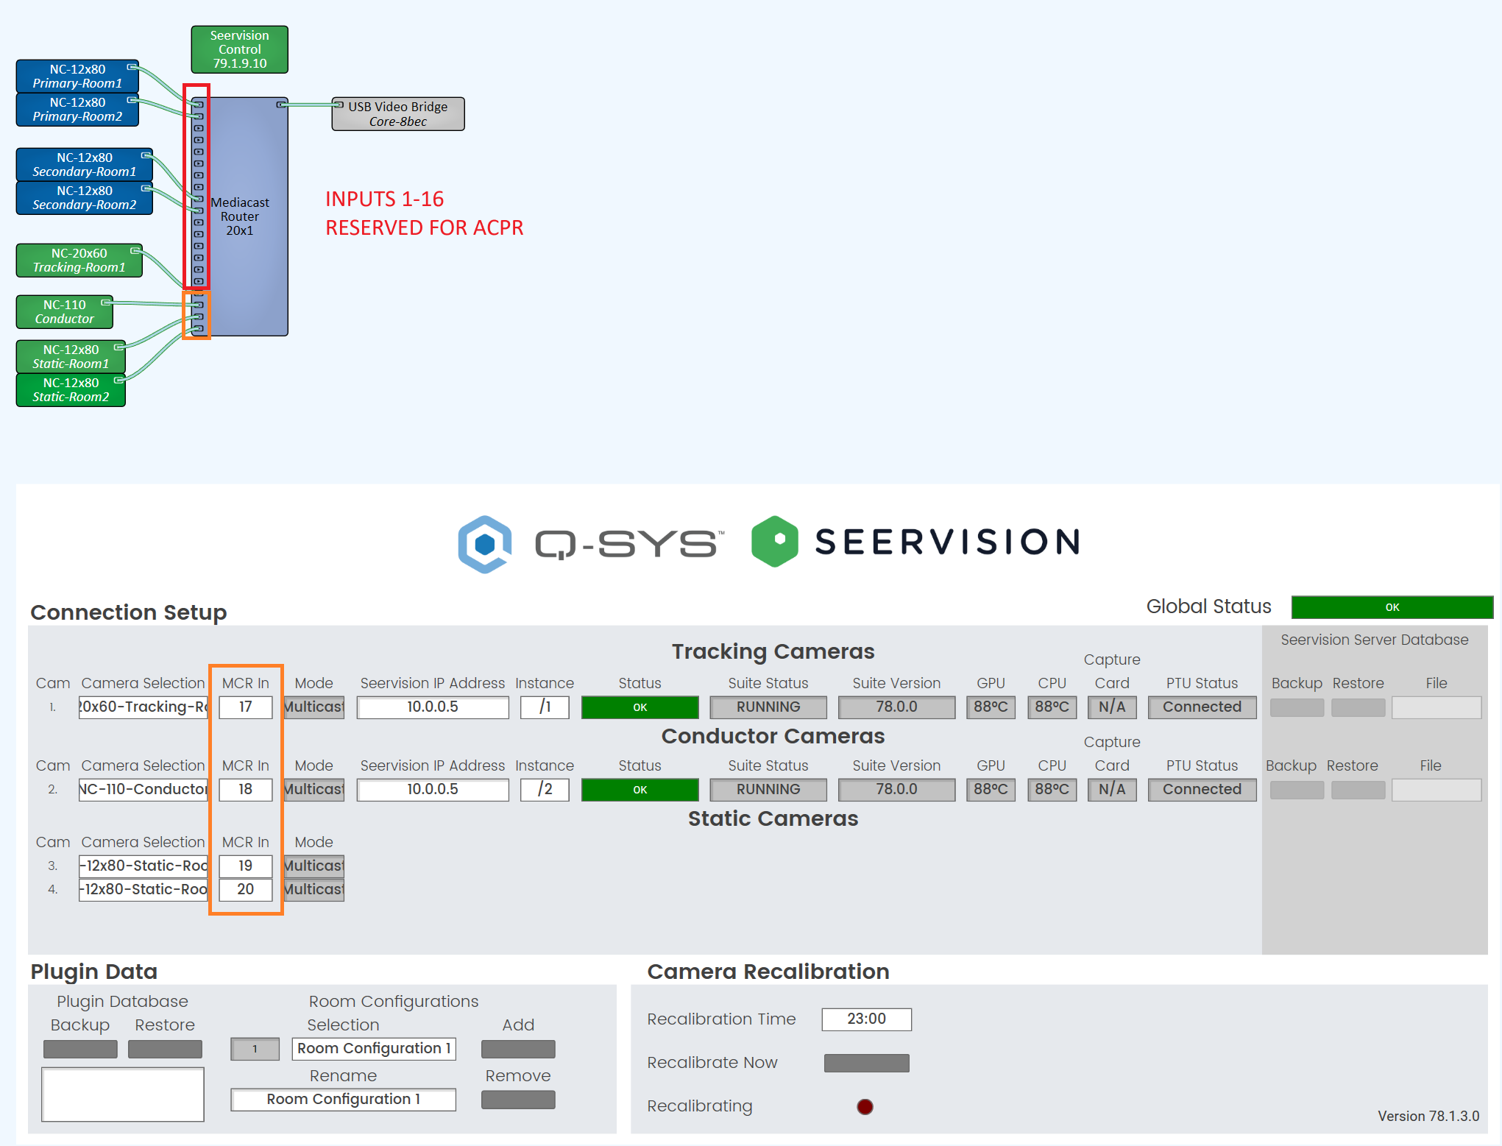Toggle Multicast mode for conductor camera 2
This screenshot has height=1146, width=1502.
coord(314,790)
